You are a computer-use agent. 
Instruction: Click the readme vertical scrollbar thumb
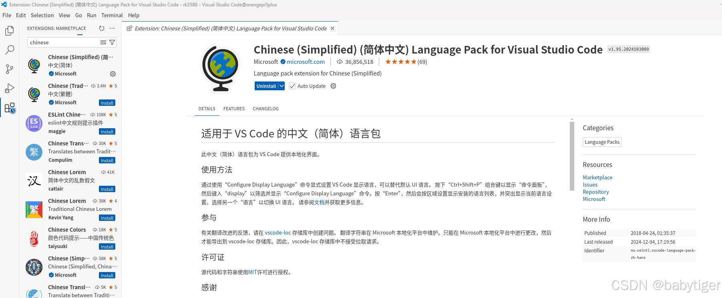point(572,156)
